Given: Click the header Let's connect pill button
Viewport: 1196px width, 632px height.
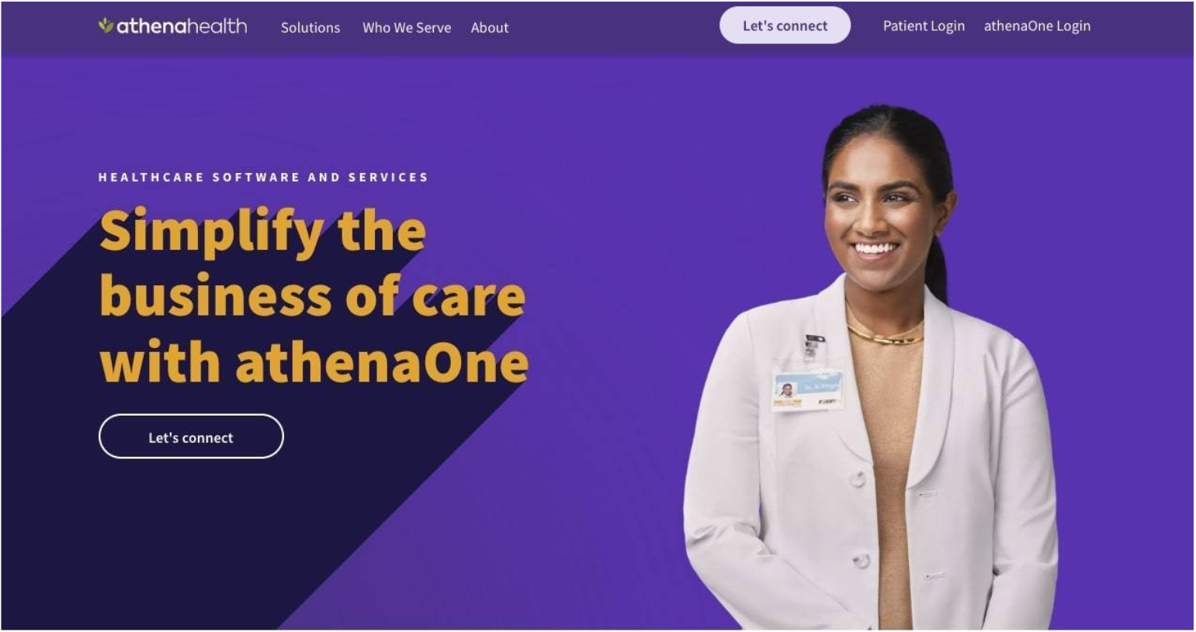Looking at the screenshot, I should tap(785, 26).
